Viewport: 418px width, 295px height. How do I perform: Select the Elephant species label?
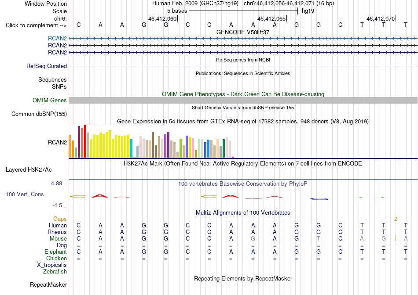[x=56, y=252]
